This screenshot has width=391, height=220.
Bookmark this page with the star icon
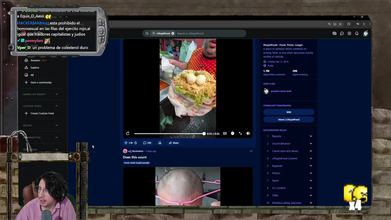tap(340, 24)
